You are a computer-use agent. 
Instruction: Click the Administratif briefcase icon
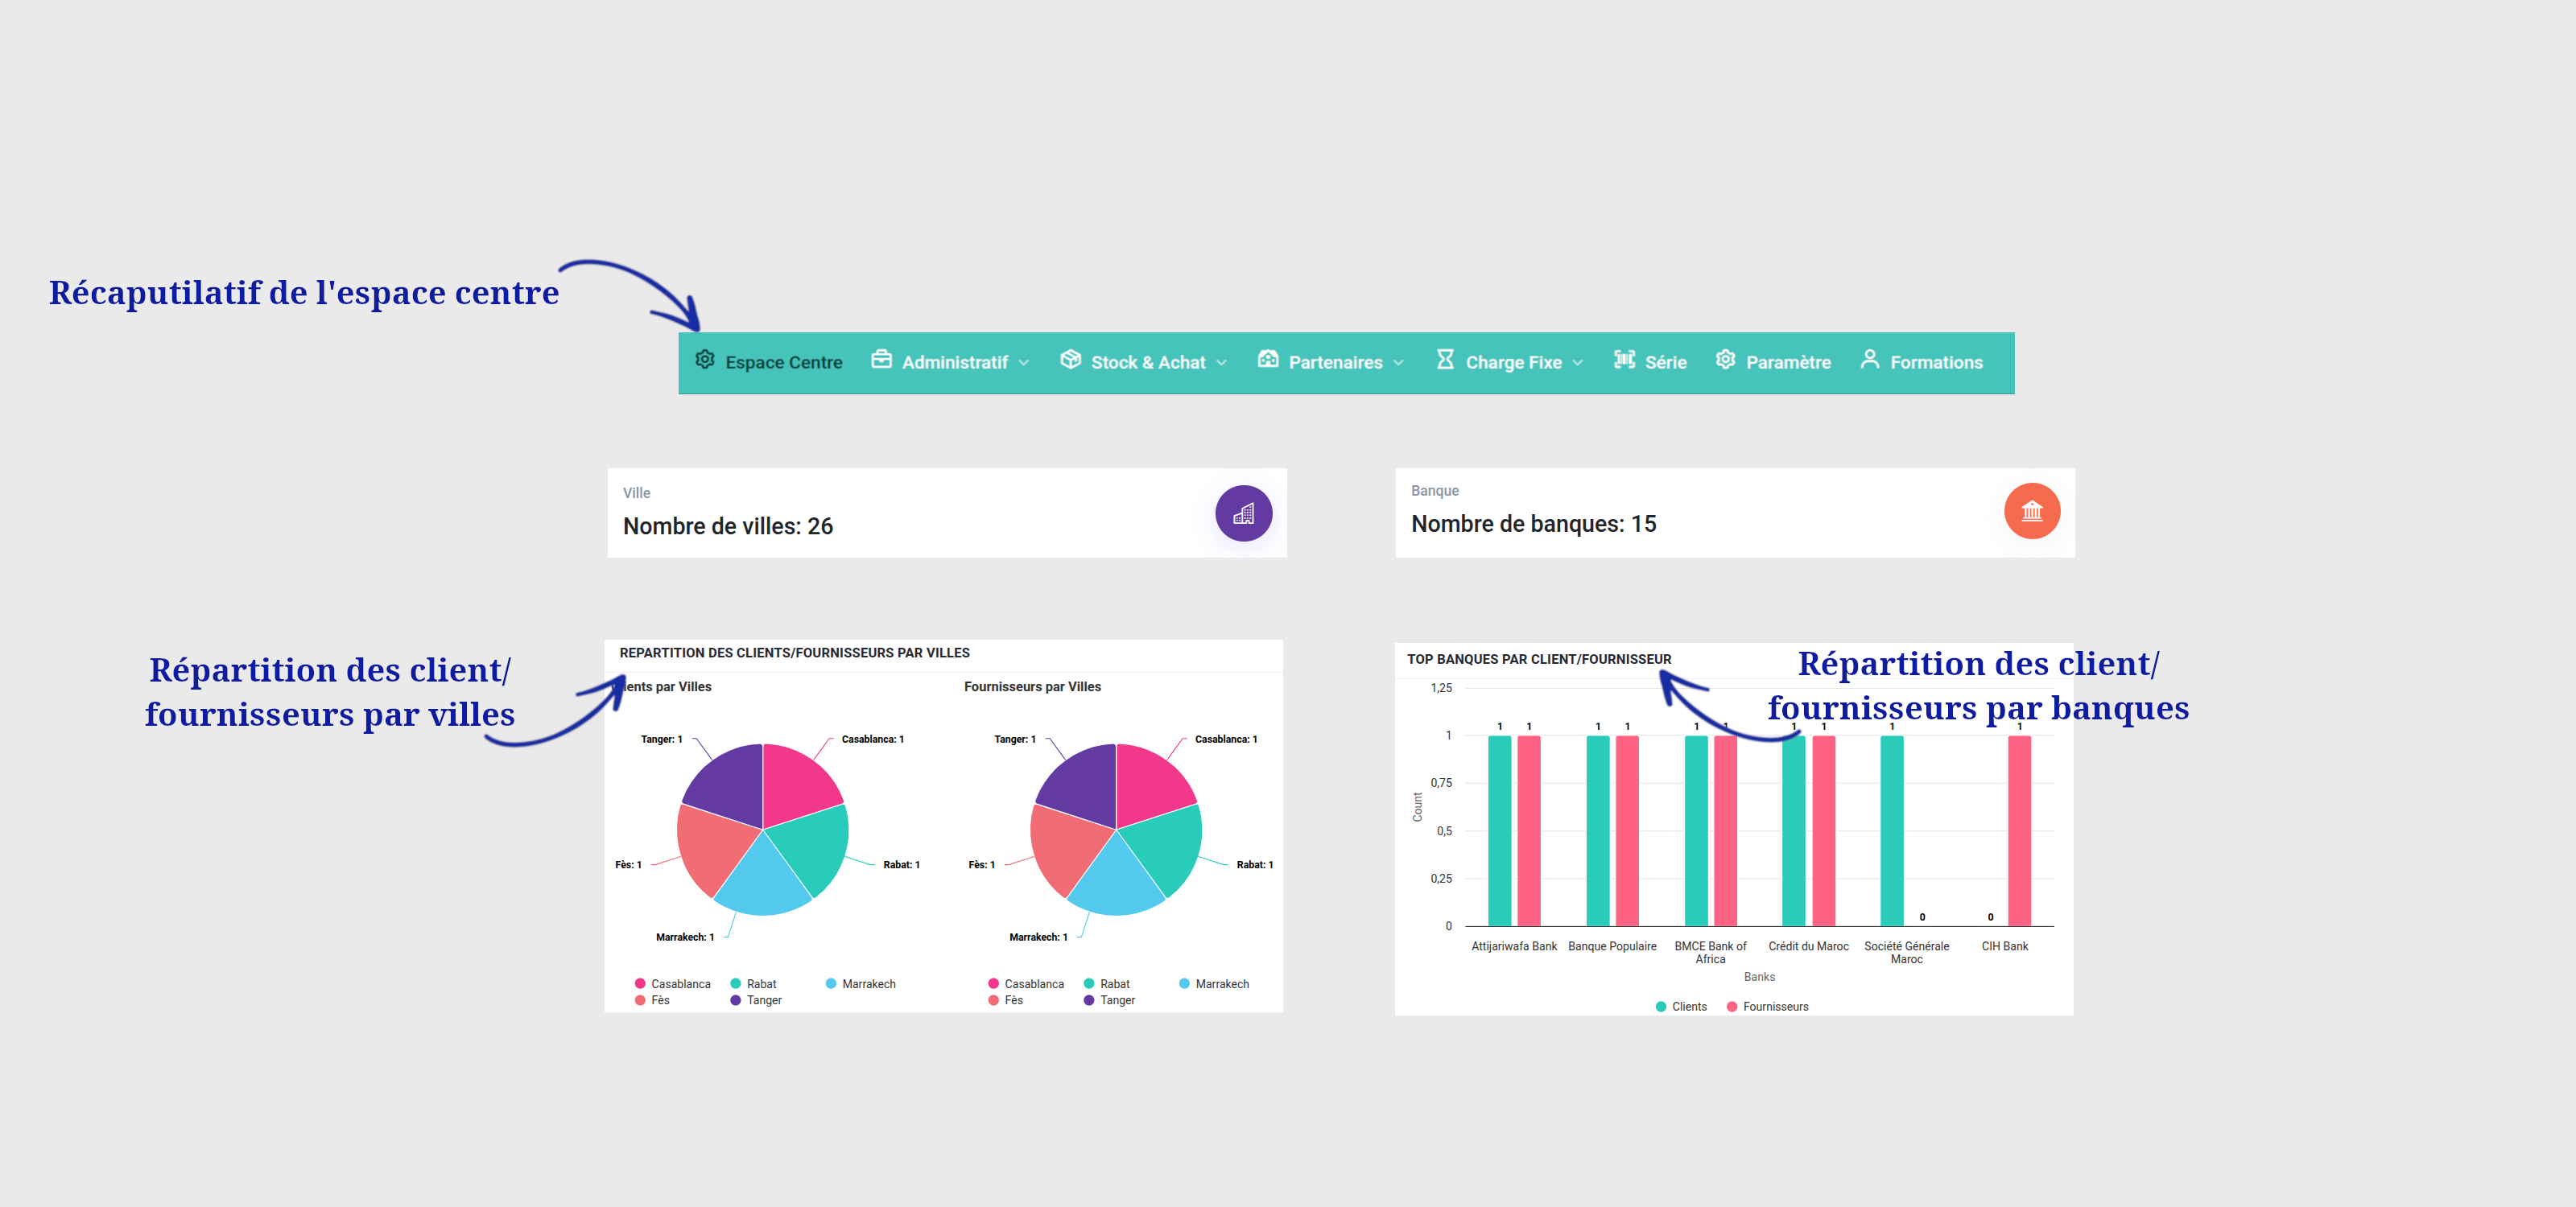(881, 359)
